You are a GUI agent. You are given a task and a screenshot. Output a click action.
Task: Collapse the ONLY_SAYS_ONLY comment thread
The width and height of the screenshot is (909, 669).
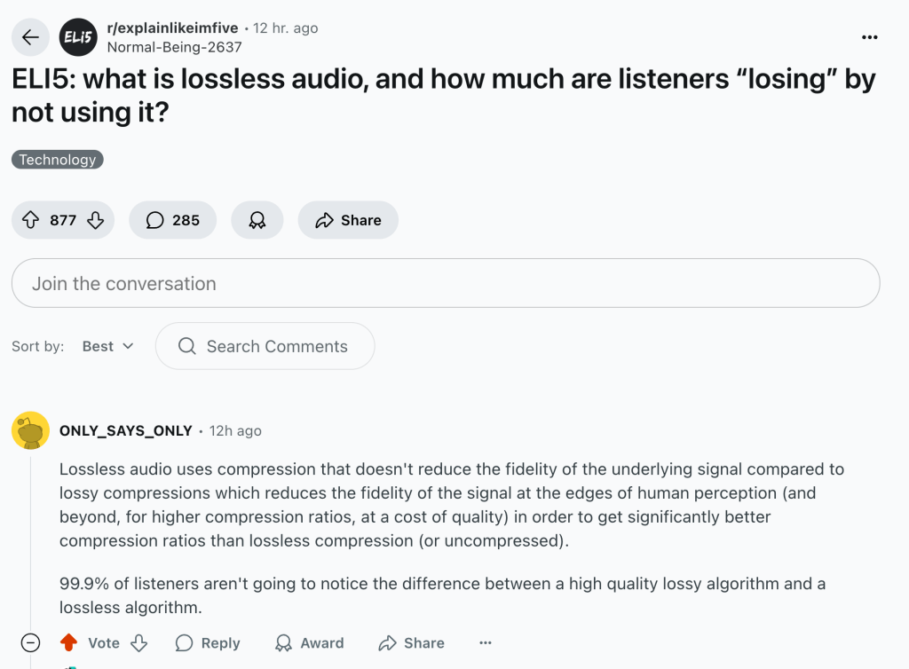coord(30,643)
